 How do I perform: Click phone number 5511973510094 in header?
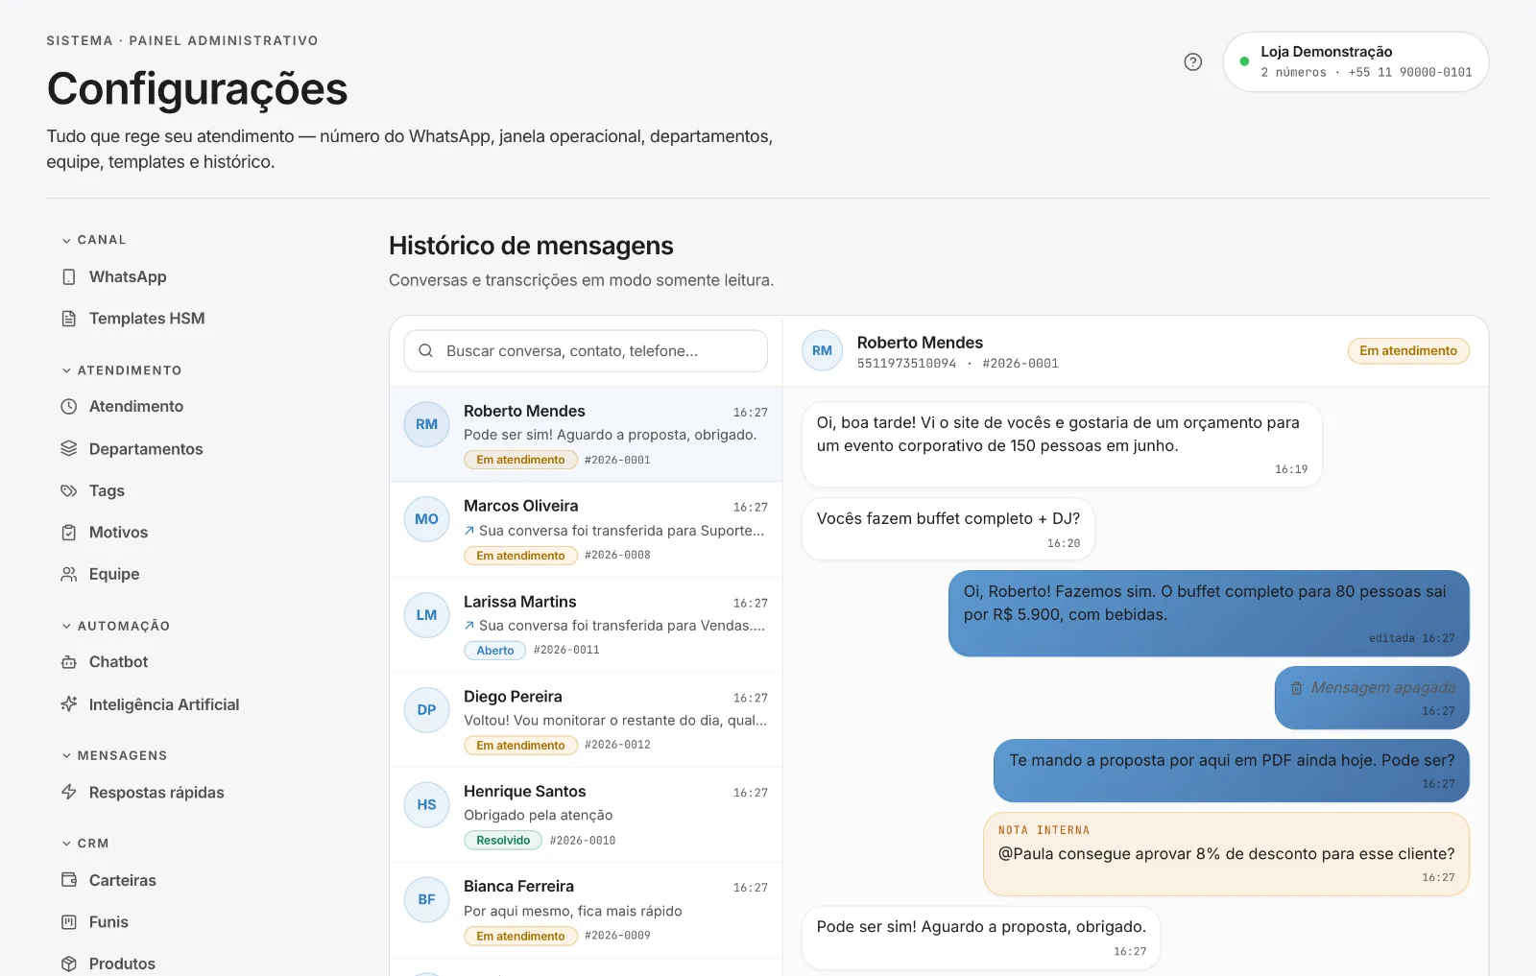point(906,364)
